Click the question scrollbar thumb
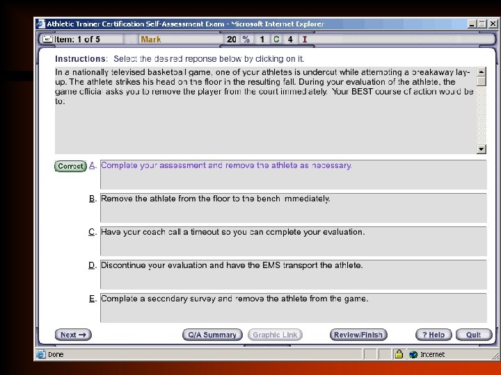The image size is (501, 375). click(482, 81)
